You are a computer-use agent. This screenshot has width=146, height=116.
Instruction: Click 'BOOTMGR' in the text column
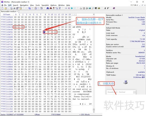point(88,92)
